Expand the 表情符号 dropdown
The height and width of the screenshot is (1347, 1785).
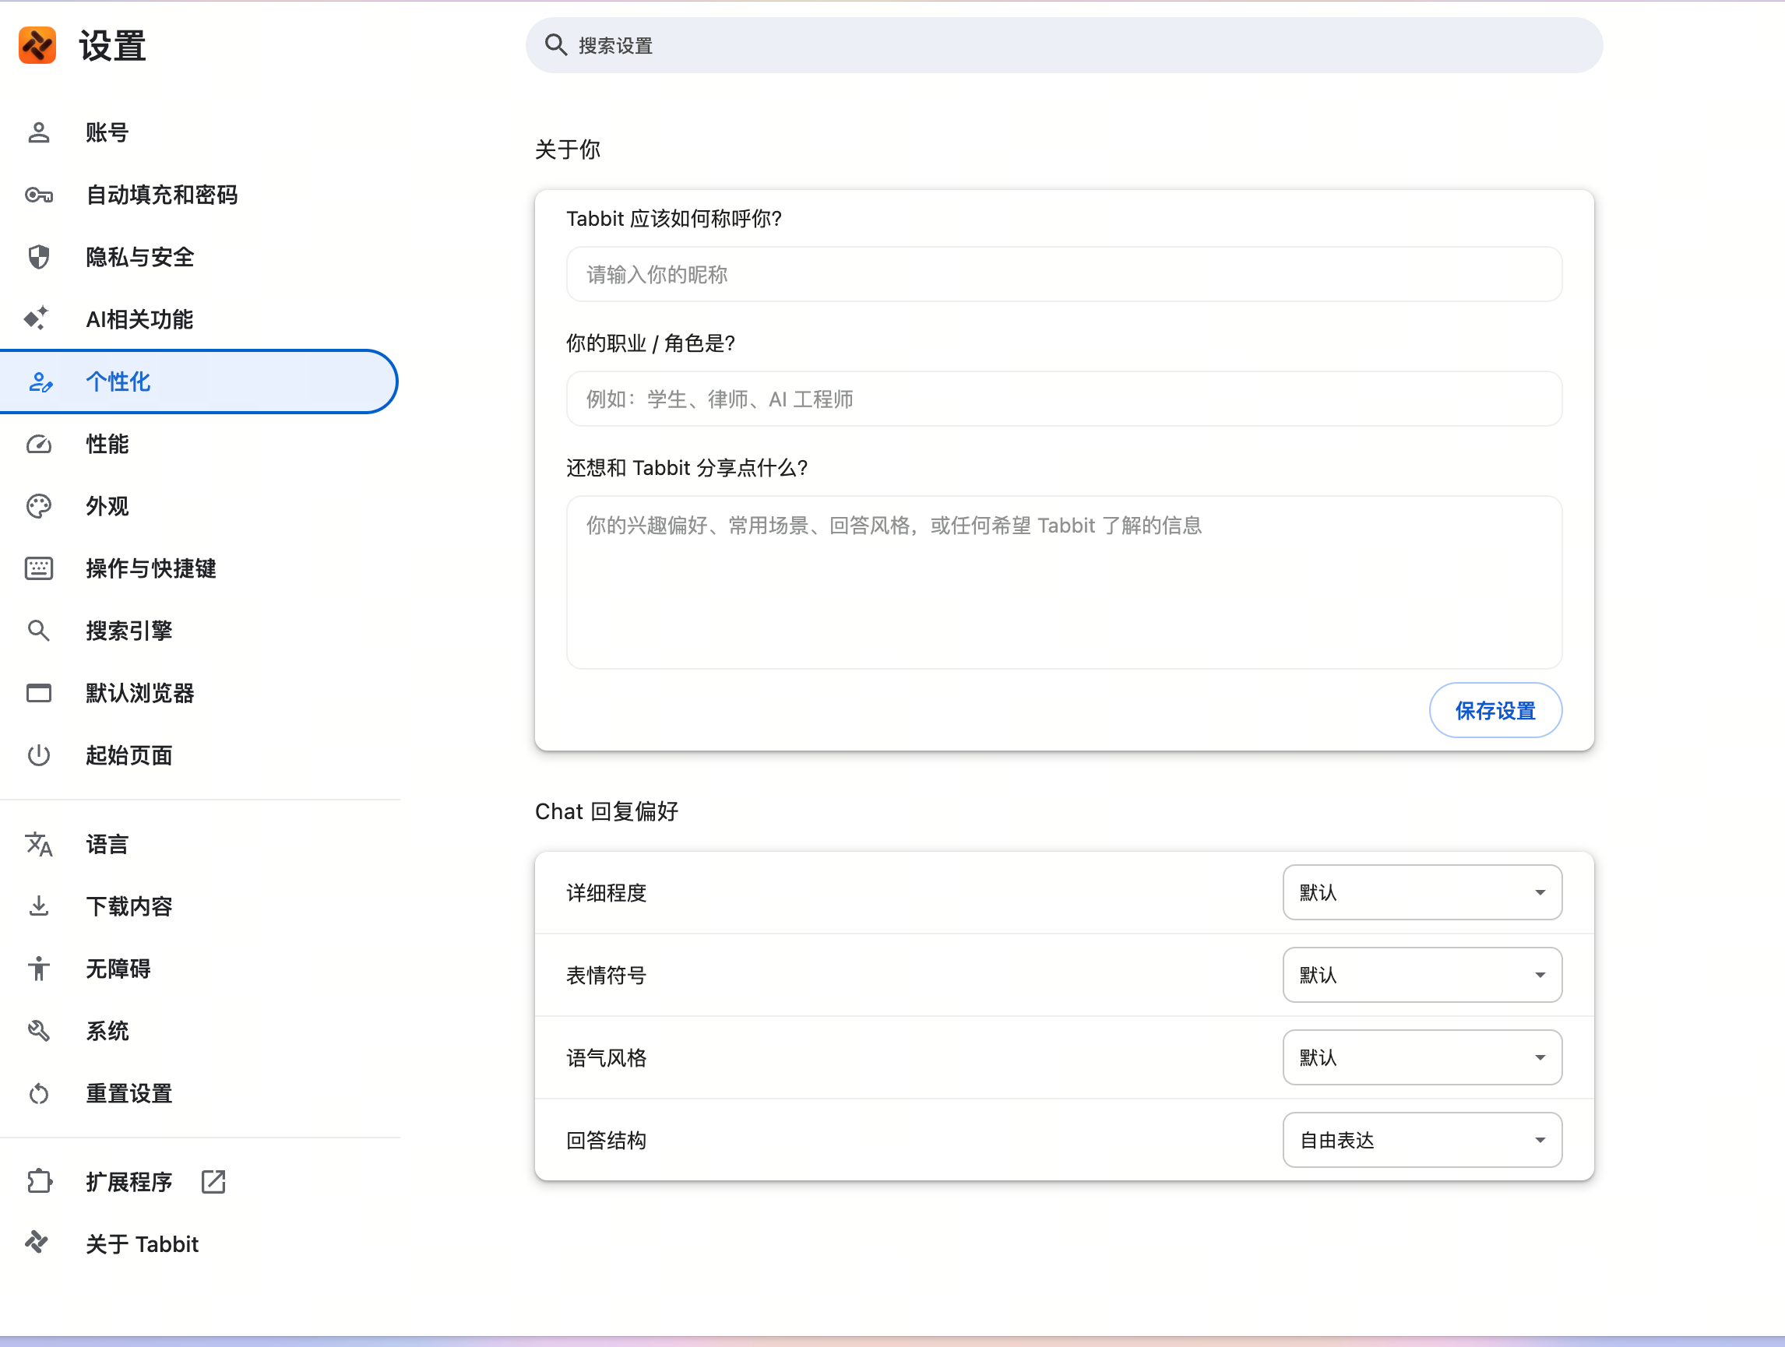pyautogui.click(x=1422, y=974)
